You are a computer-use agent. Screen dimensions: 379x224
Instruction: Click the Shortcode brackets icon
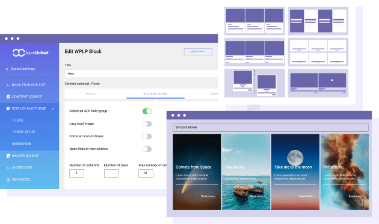pos(8,168)
